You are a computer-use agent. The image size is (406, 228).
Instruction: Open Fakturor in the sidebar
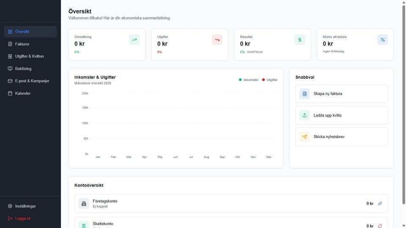22,44
